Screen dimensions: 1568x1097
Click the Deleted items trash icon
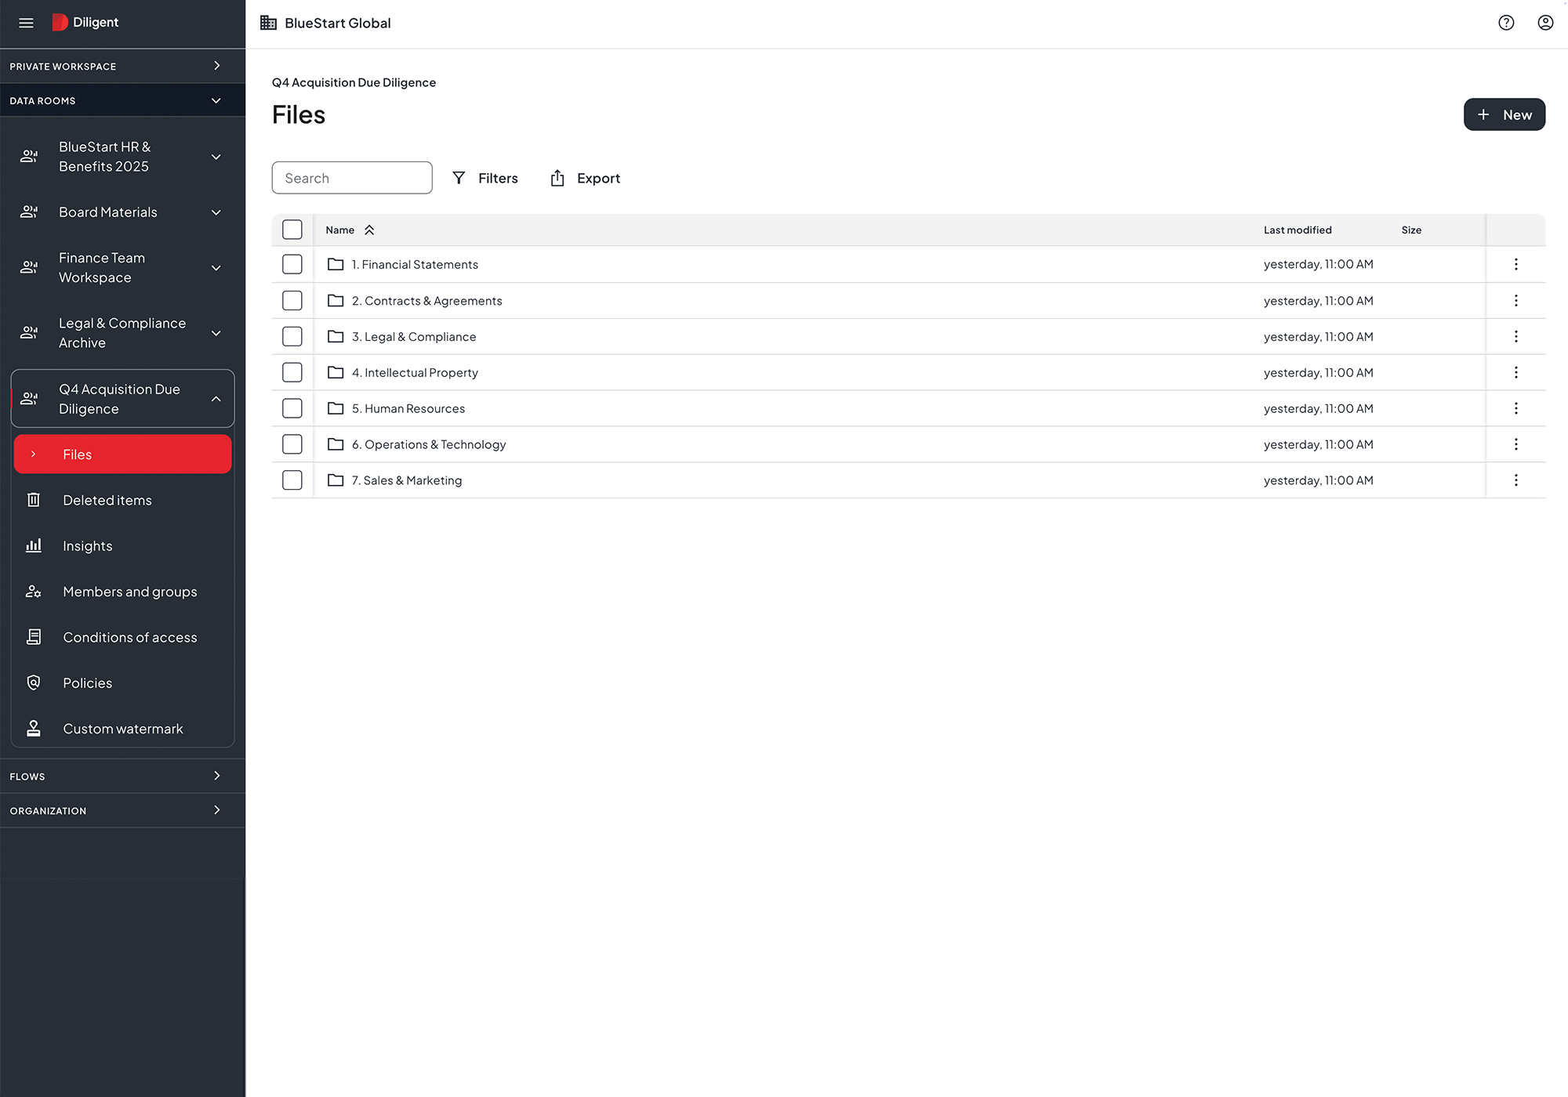[x=34, y=500]
